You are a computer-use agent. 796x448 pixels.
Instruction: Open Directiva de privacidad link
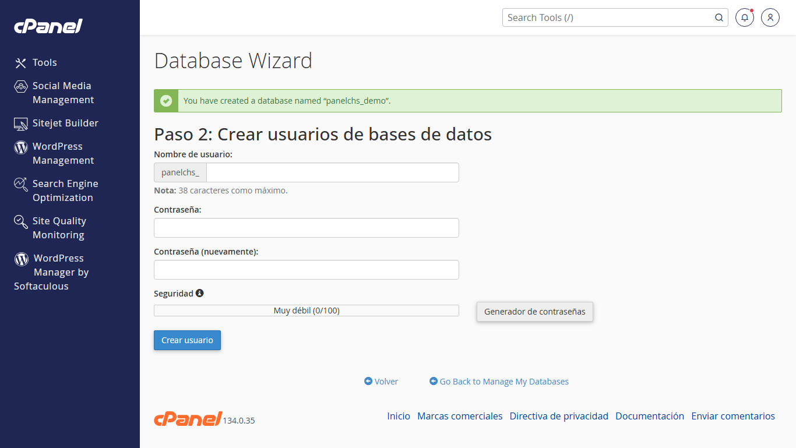559,416
